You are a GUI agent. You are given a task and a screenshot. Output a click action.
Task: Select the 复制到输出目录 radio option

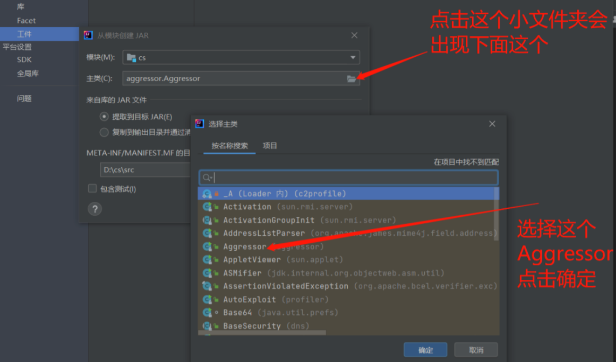104,132
